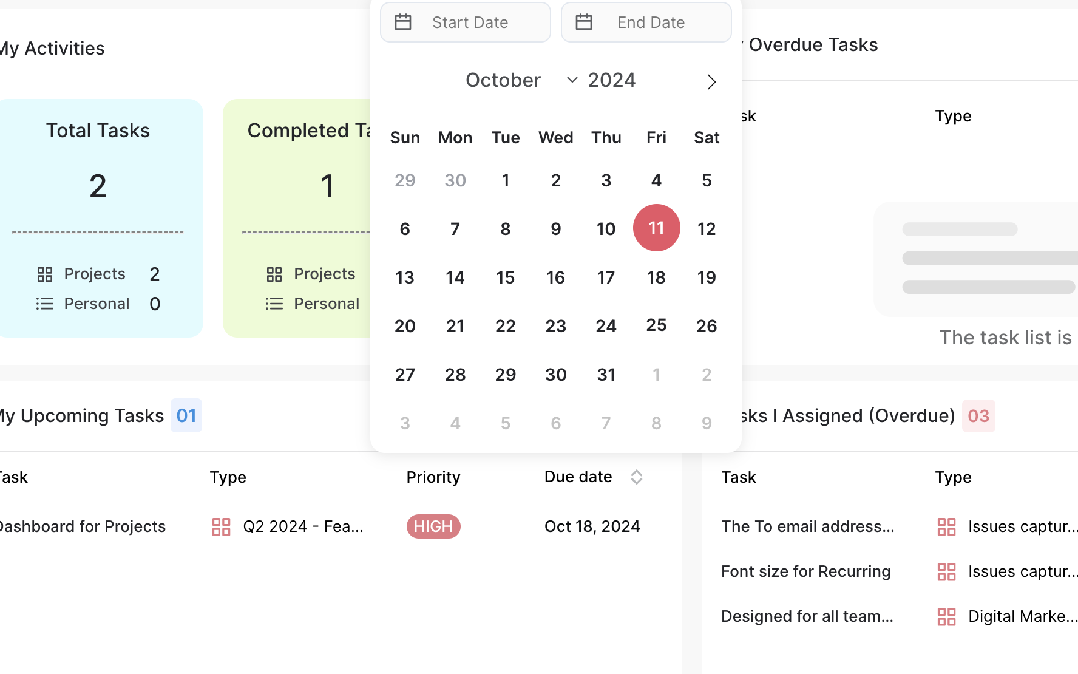Screen dimensions: 1078x674
Task: Sort upcoming tasks by Due date arrows
Action: (636, 477)
